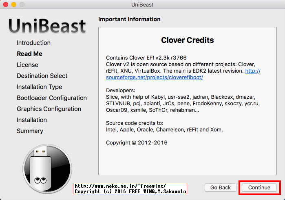Select the Bootloader Configuration step
Screen dimensions: 285x200
coord(52,98)
